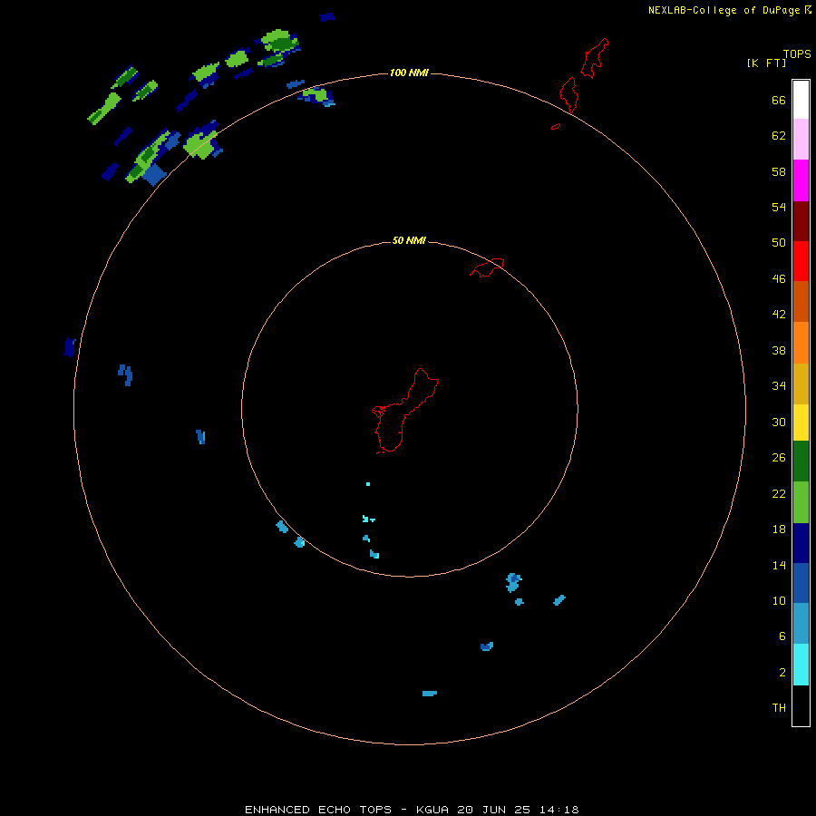Pick the dark orange legend swatch
This screenshot has height=816, width=816.
tap(801, 301)
